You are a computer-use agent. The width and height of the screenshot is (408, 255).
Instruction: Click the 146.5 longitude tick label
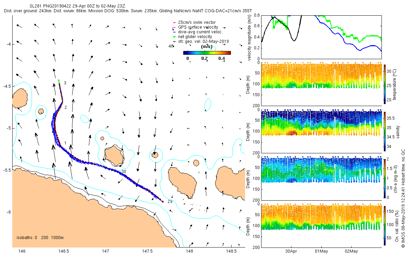[x=64, y=251]
